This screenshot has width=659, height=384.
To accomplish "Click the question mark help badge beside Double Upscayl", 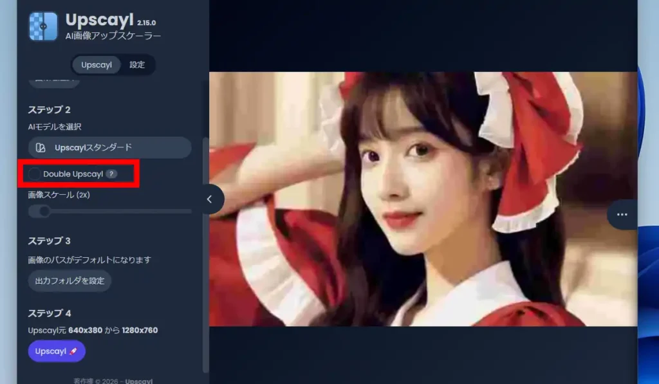I will click(x=111, y=174).
